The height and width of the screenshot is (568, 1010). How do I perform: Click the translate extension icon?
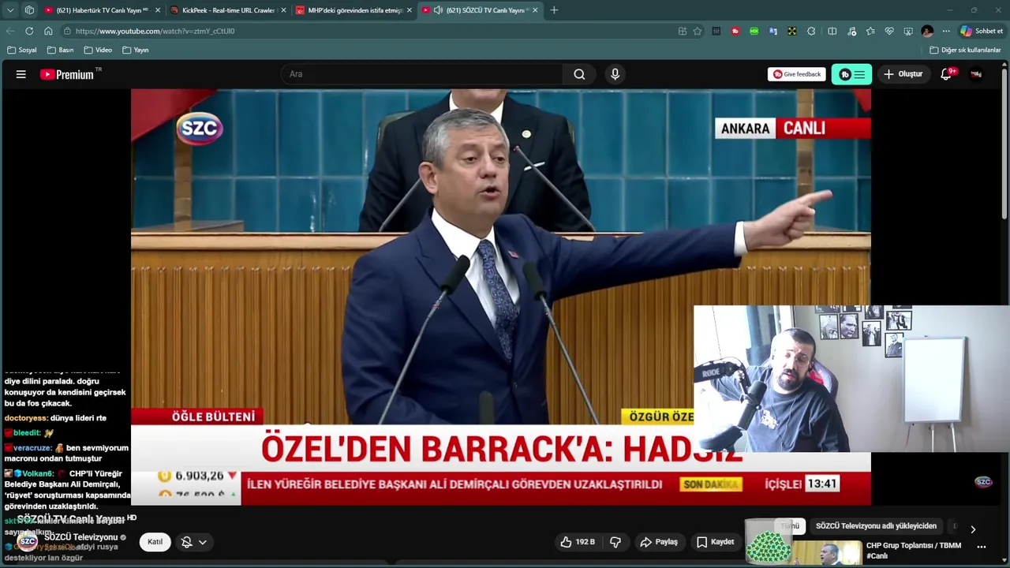[x=773, y=31]
